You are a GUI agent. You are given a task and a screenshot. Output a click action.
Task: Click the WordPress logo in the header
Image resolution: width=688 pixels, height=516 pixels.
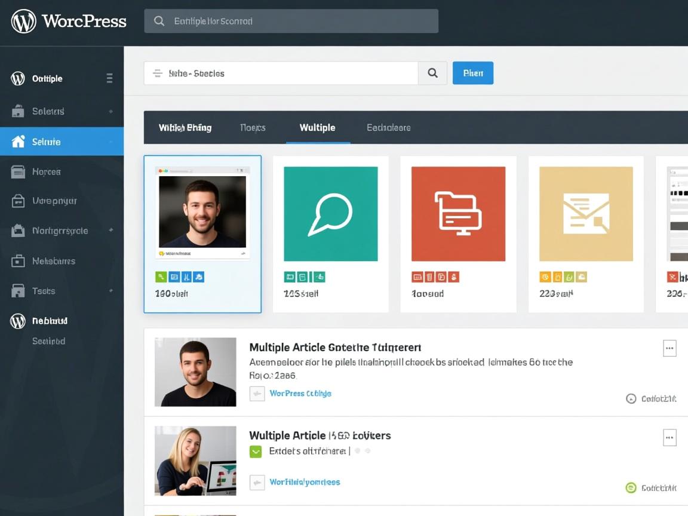(x=24, y=21)
